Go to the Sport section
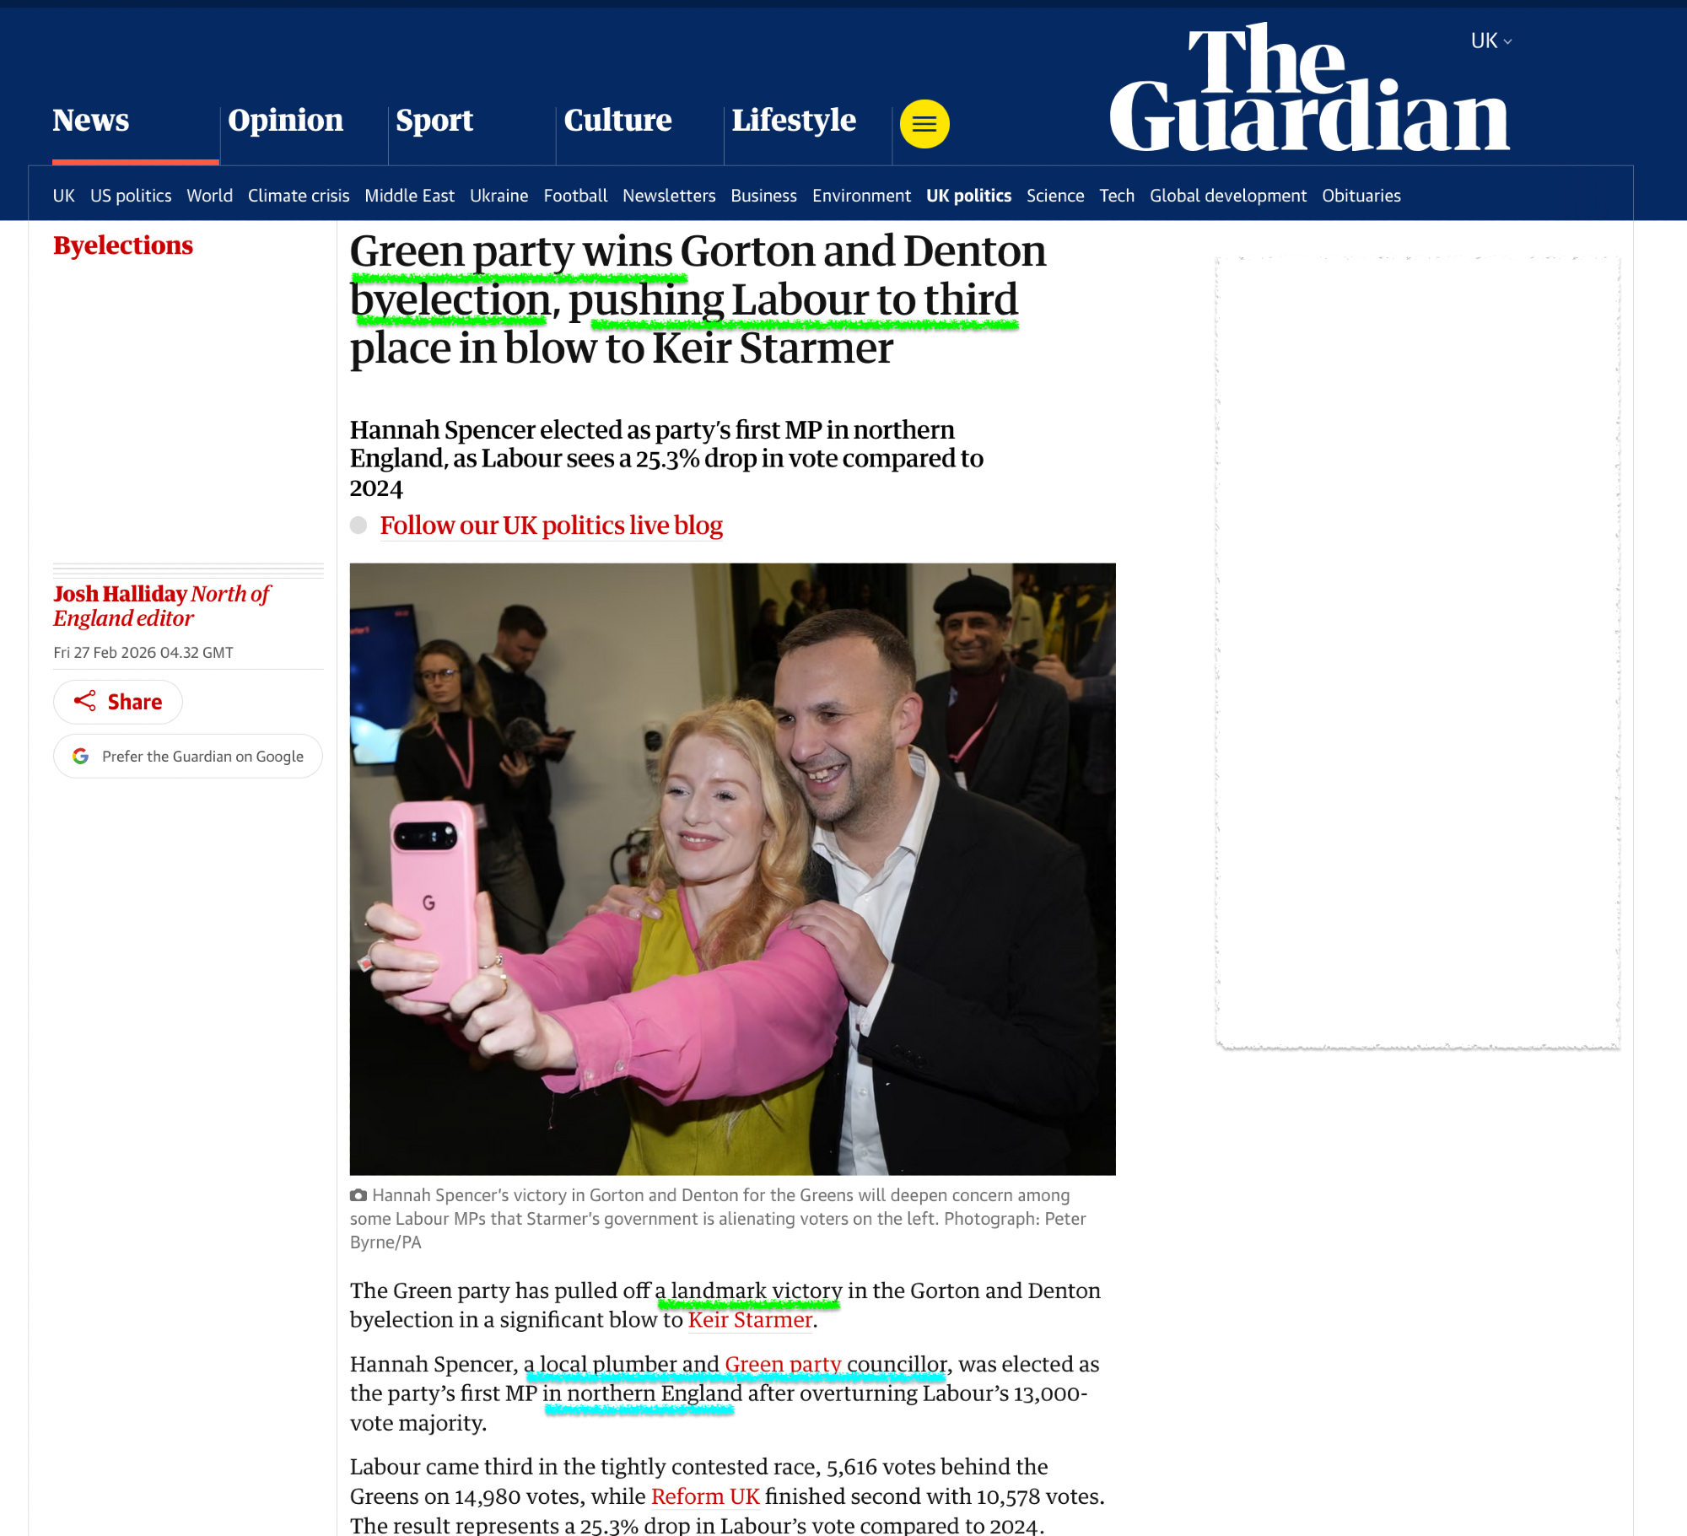 click(x=434, y=120)
